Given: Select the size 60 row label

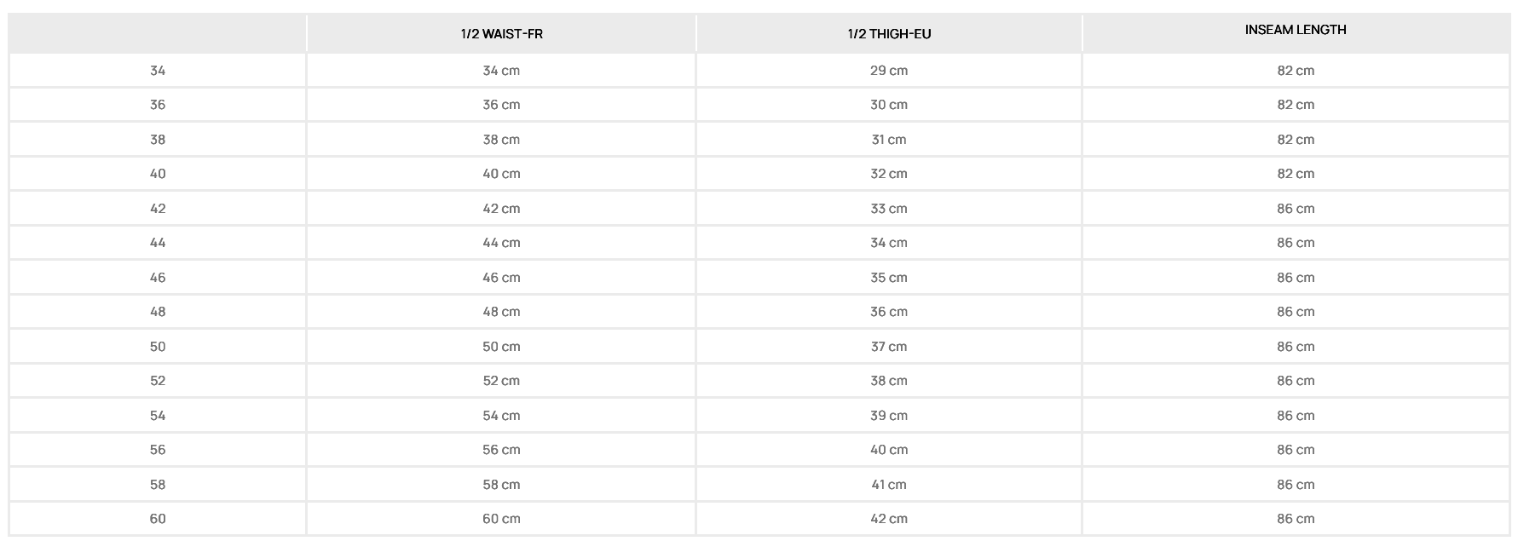Looking at the screenshot, I should (x=158, y=519).
